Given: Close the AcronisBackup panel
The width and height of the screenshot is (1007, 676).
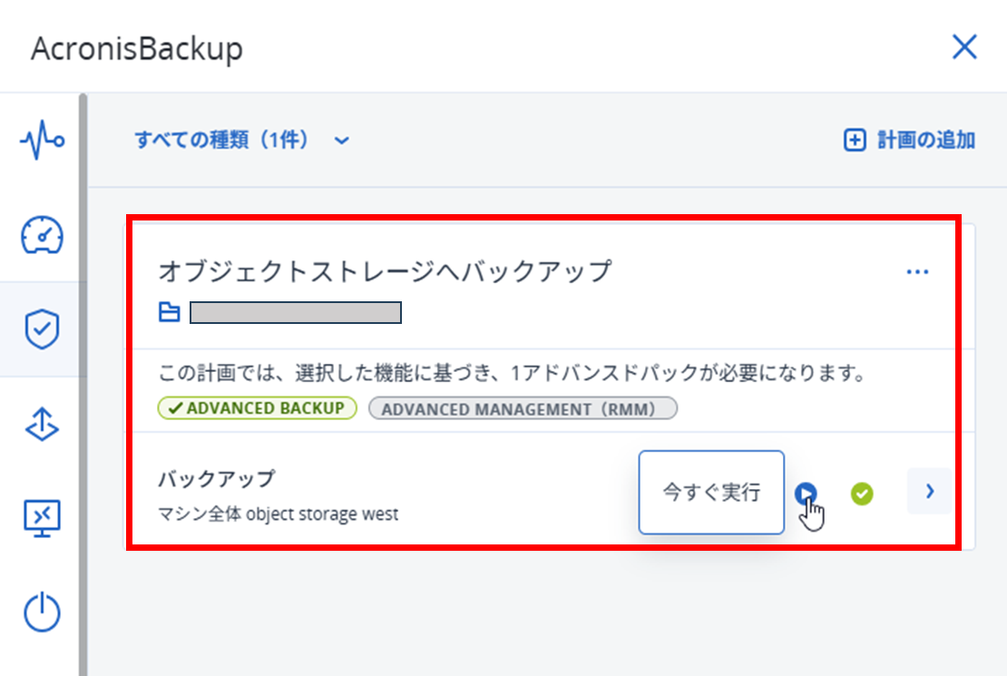Looking at the screenshot, I should coord(963,48).
